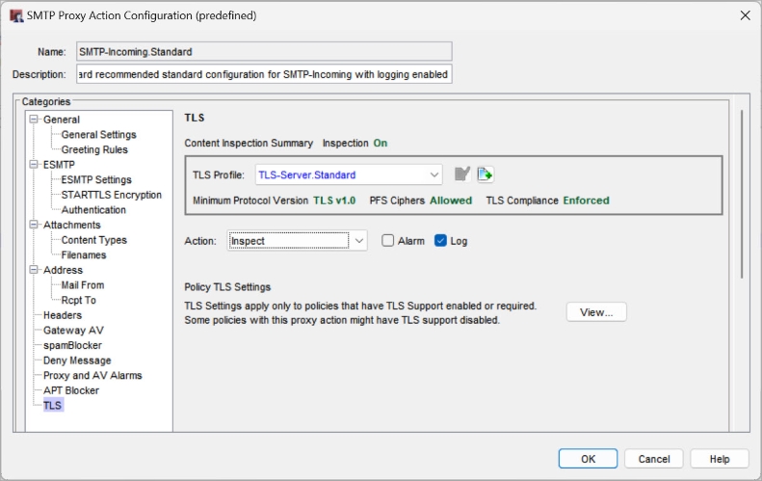Select the Address parent category
Image resolution: width=762 pixels, height=481 pixels.
(x=63, y=271)
